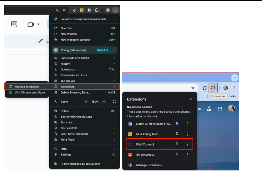Expand Help submenu
Viewport: 262px width, 175px height.
(84, 149)
